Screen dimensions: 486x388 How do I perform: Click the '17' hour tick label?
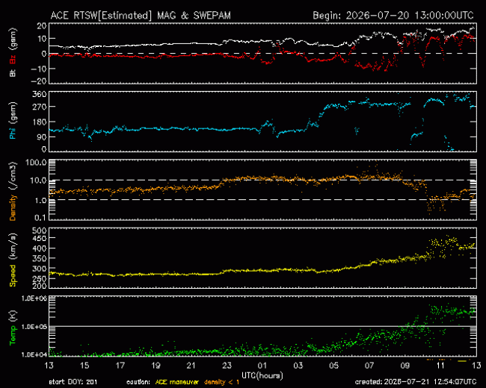(120, 366)
